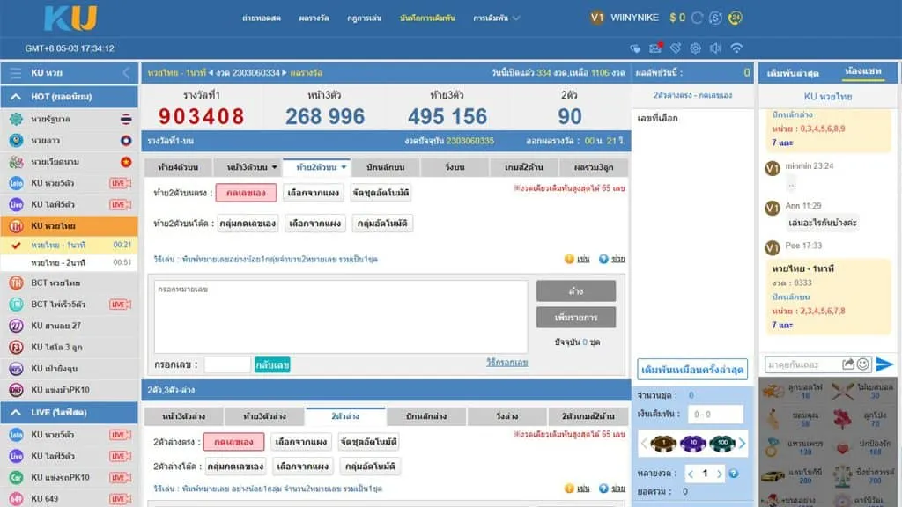
Task: Select the brown 1 betting chip
Action: pyautogui.click(x=663, y=444)
